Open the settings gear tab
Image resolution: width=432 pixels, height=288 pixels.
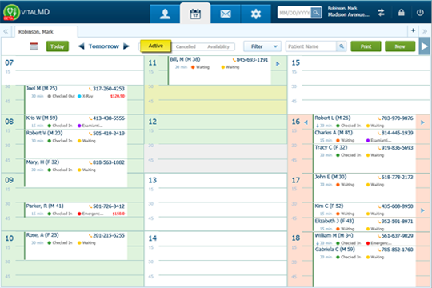(256, 14)
